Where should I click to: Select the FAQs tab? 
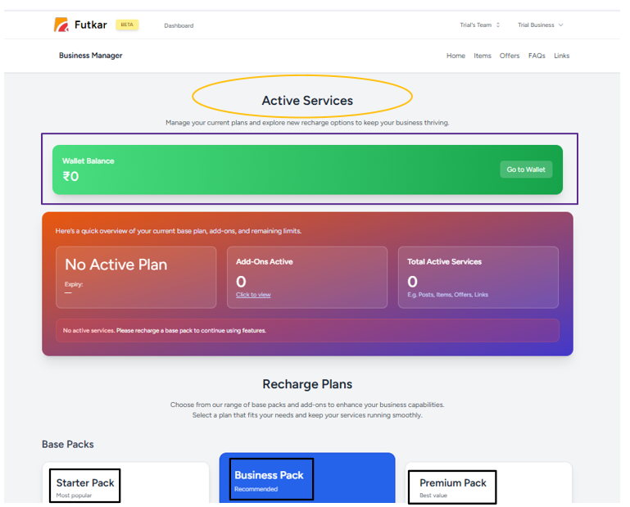point(537,56)
